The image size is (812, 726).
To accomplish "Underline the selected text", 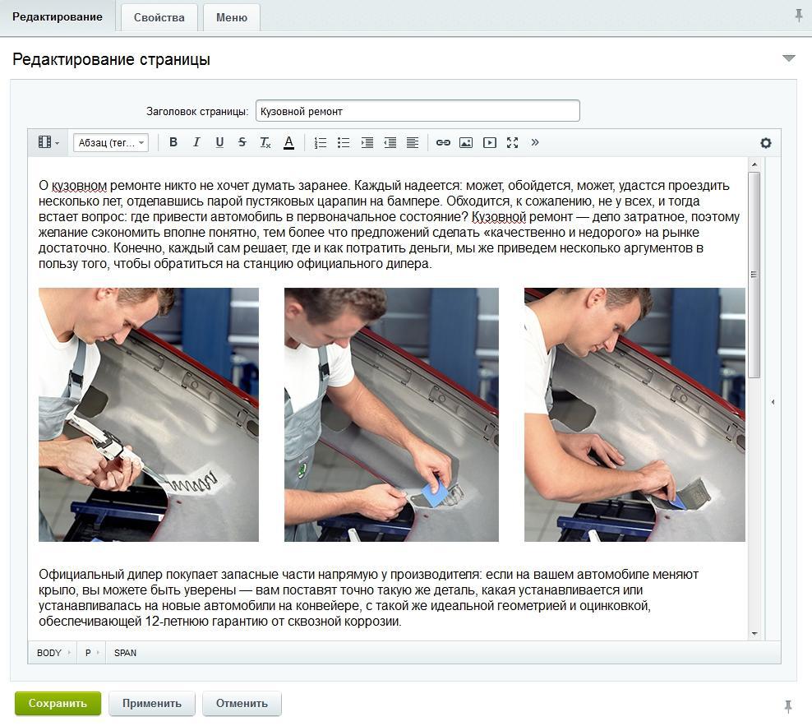I will tap(219, 142).
